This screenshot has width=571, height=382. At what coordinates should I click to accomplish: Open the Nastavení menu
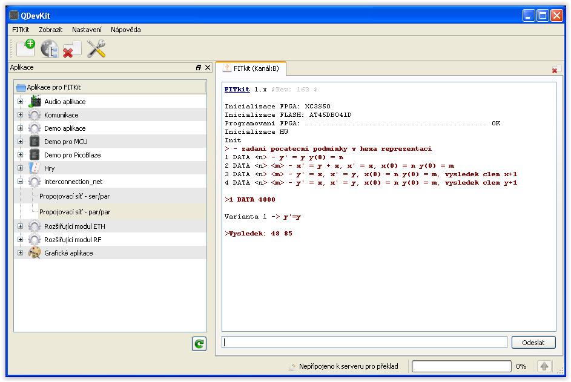87,30
